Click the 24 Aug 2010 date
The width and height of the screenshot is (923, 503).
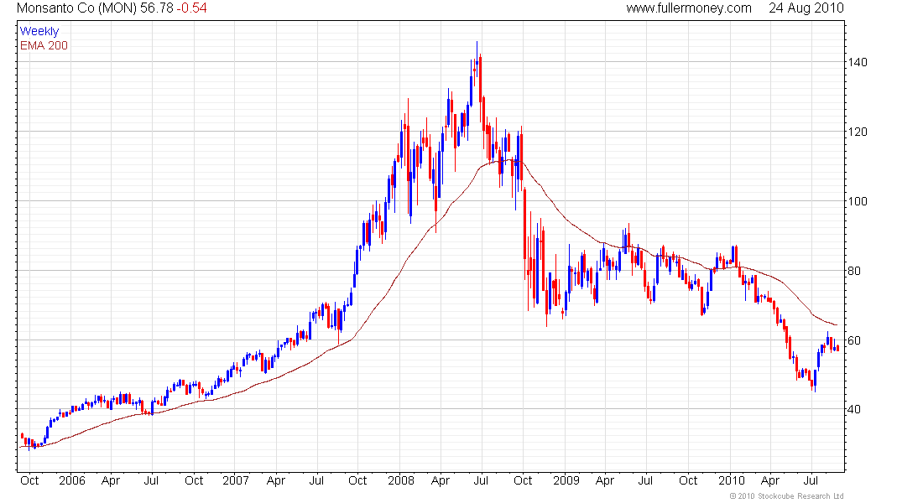[806, 8]
